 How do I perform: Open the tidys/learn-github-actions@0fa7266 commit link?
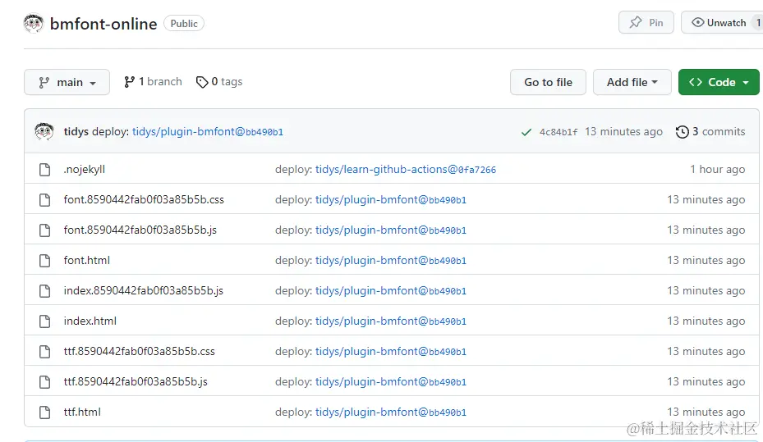tap(406, 170)
